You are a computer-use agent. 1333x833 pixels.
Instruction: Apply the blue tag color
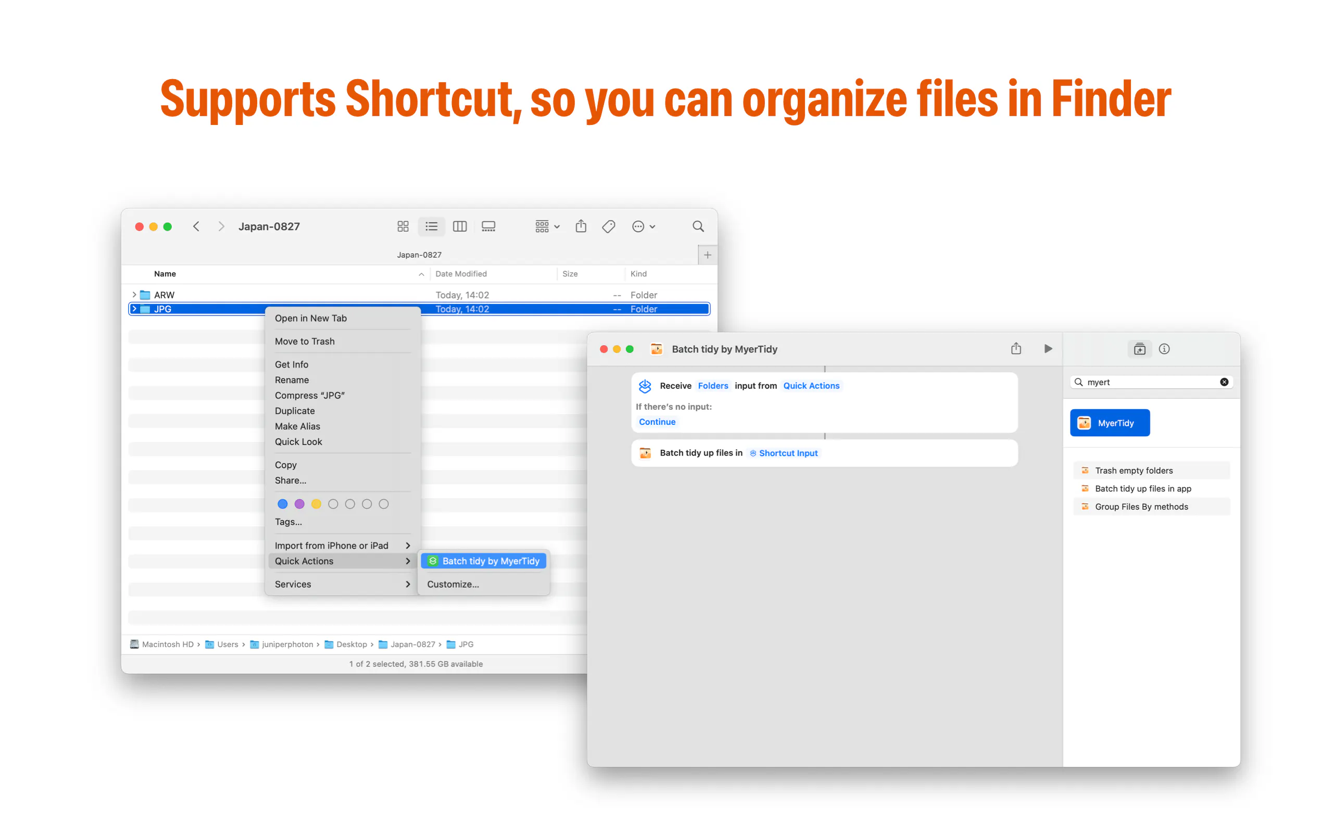pos(283,503)
